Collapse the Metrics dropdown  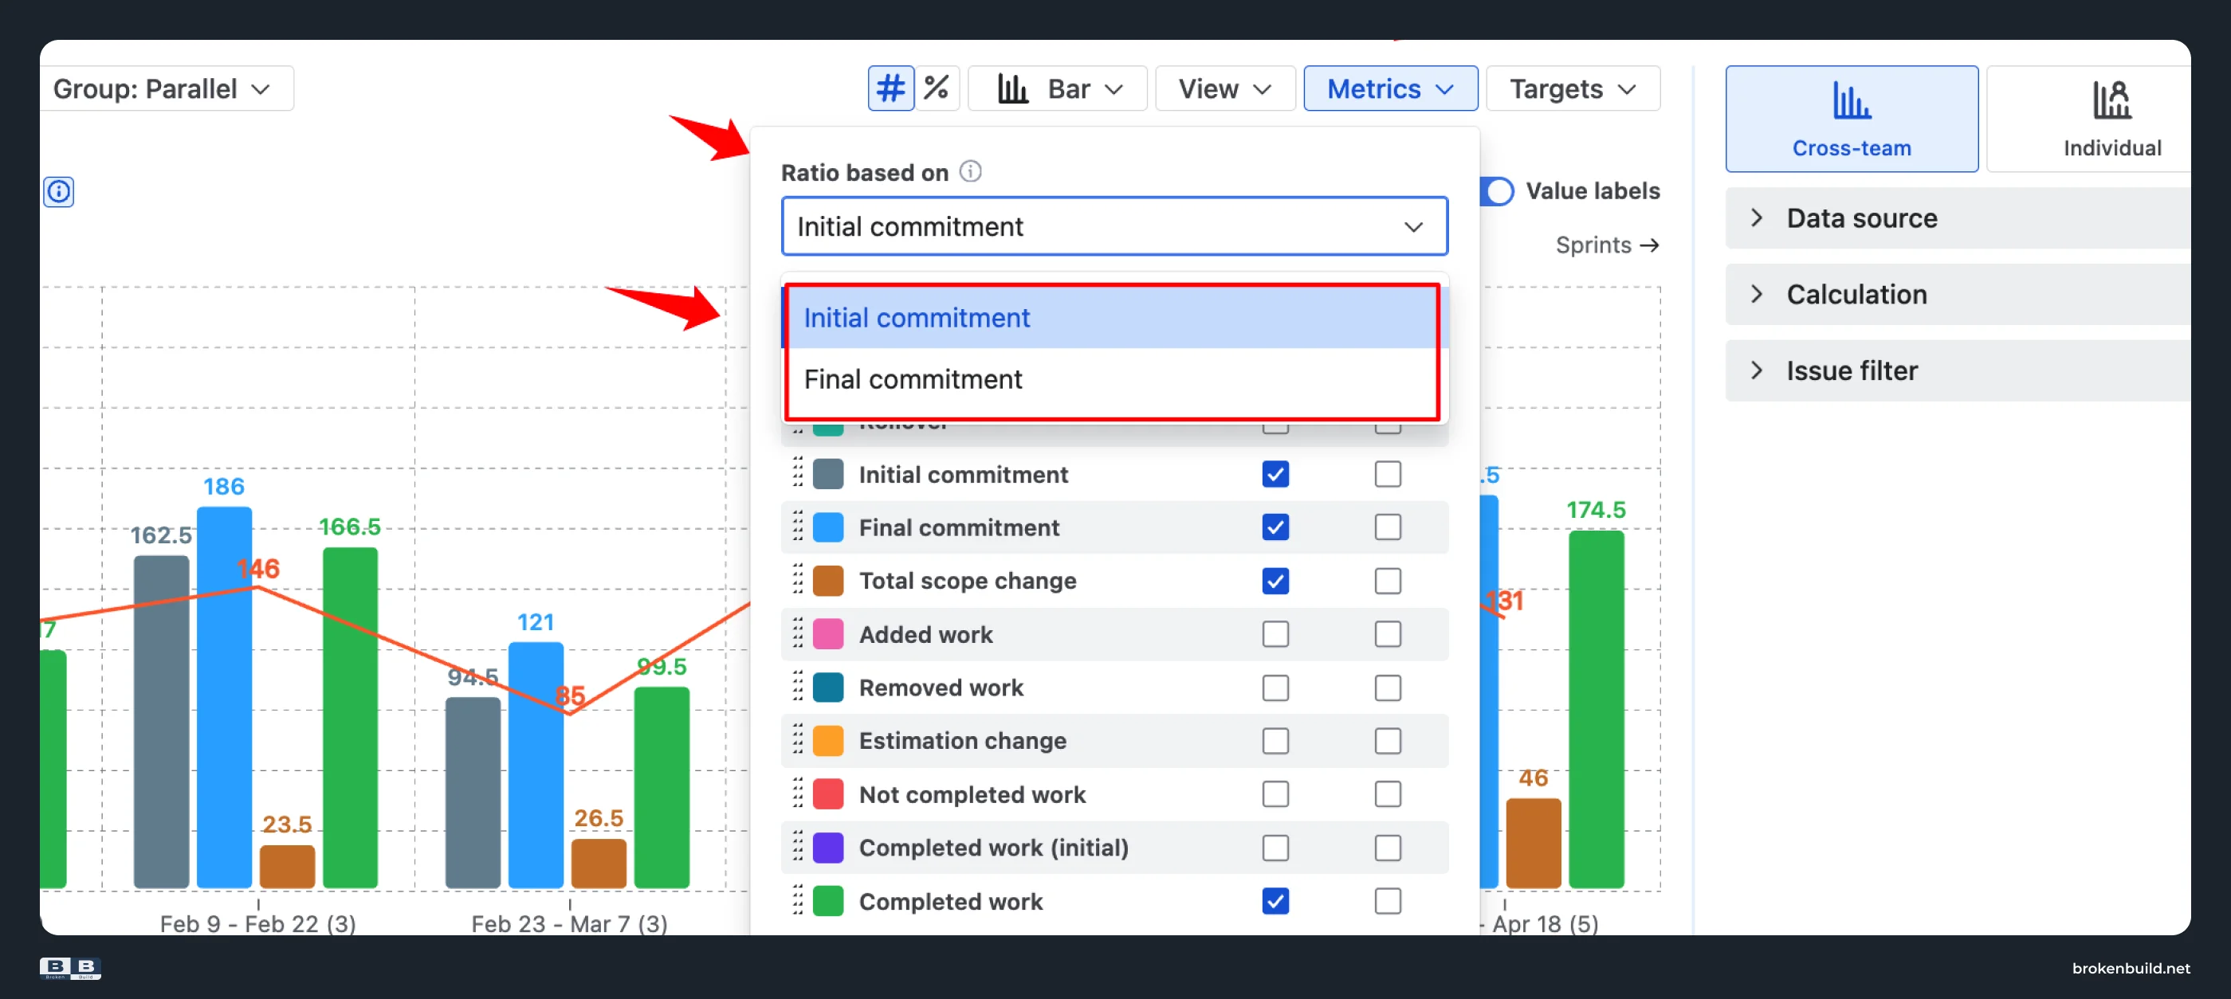click(1390, 88)
